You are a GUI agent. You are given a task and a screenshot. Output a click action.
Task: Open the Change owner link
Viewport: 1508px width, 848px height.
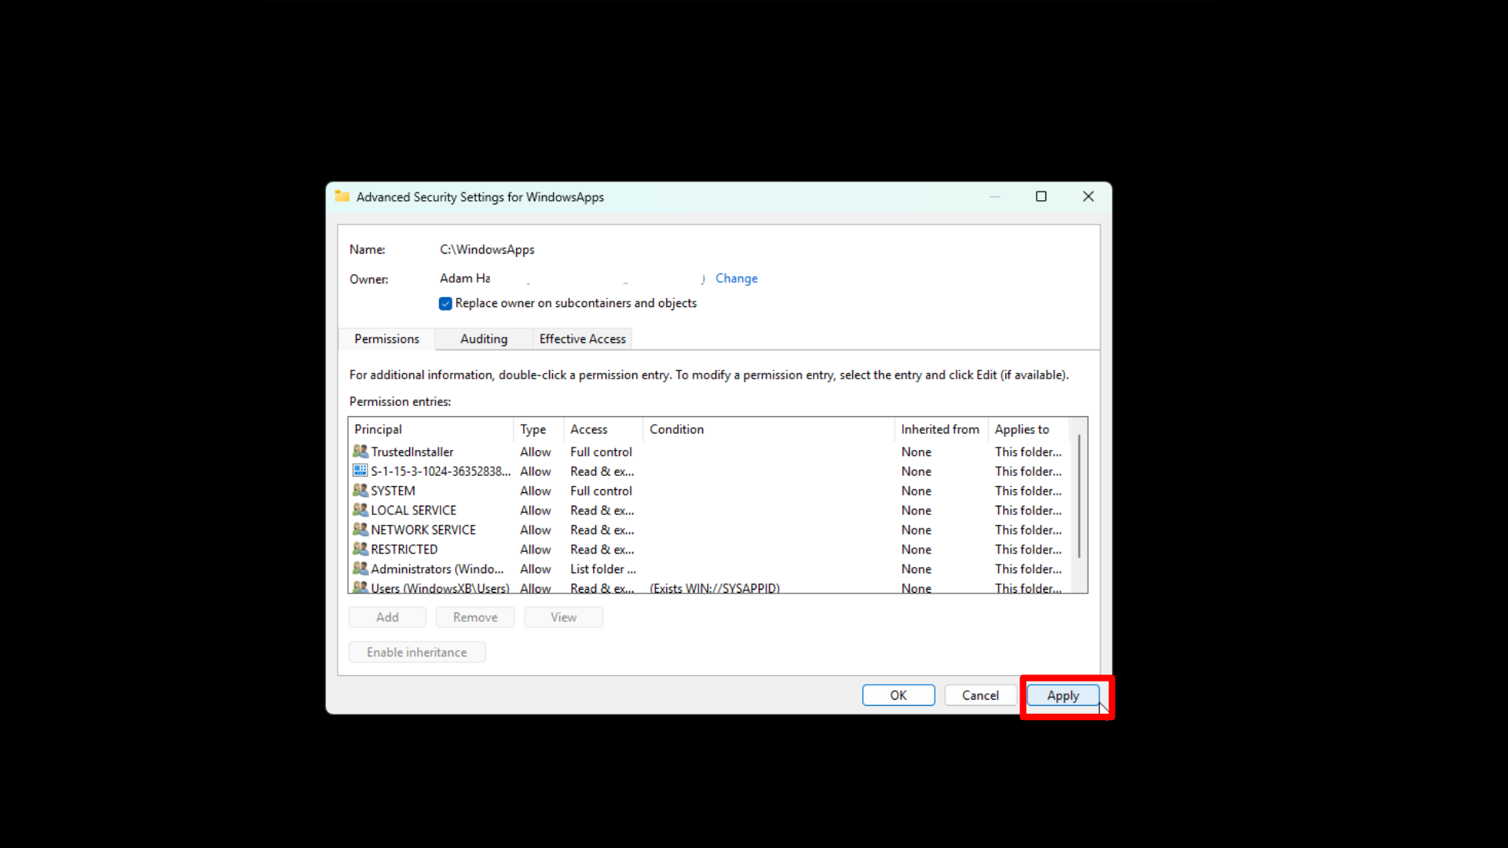pos(736,278)
